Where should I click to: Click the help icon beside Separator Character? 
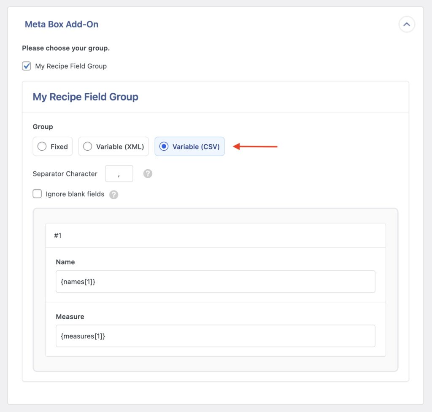(148, 173)
